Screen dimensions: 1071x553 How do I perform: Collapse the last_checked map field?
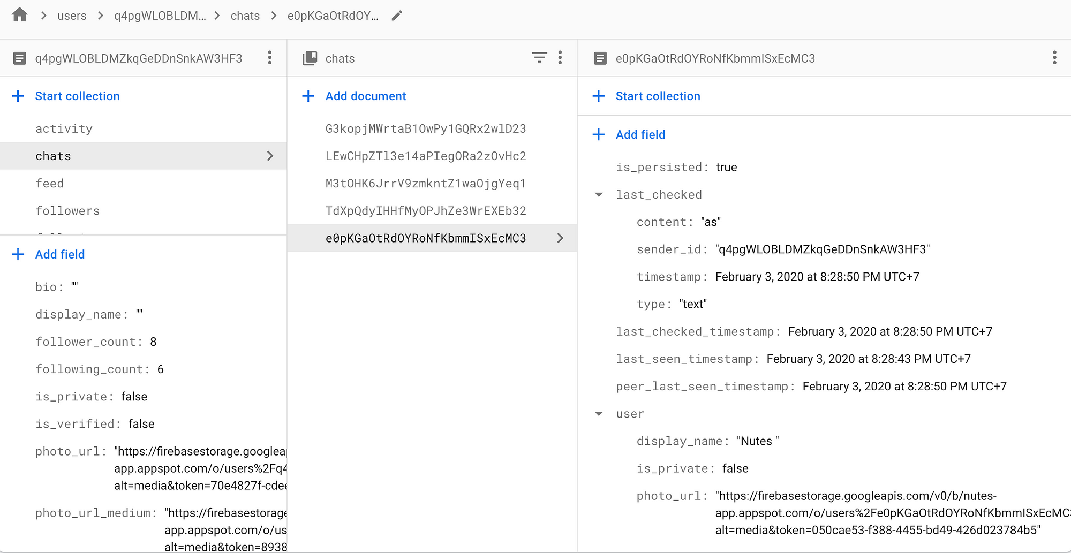[x=599, y=195]
